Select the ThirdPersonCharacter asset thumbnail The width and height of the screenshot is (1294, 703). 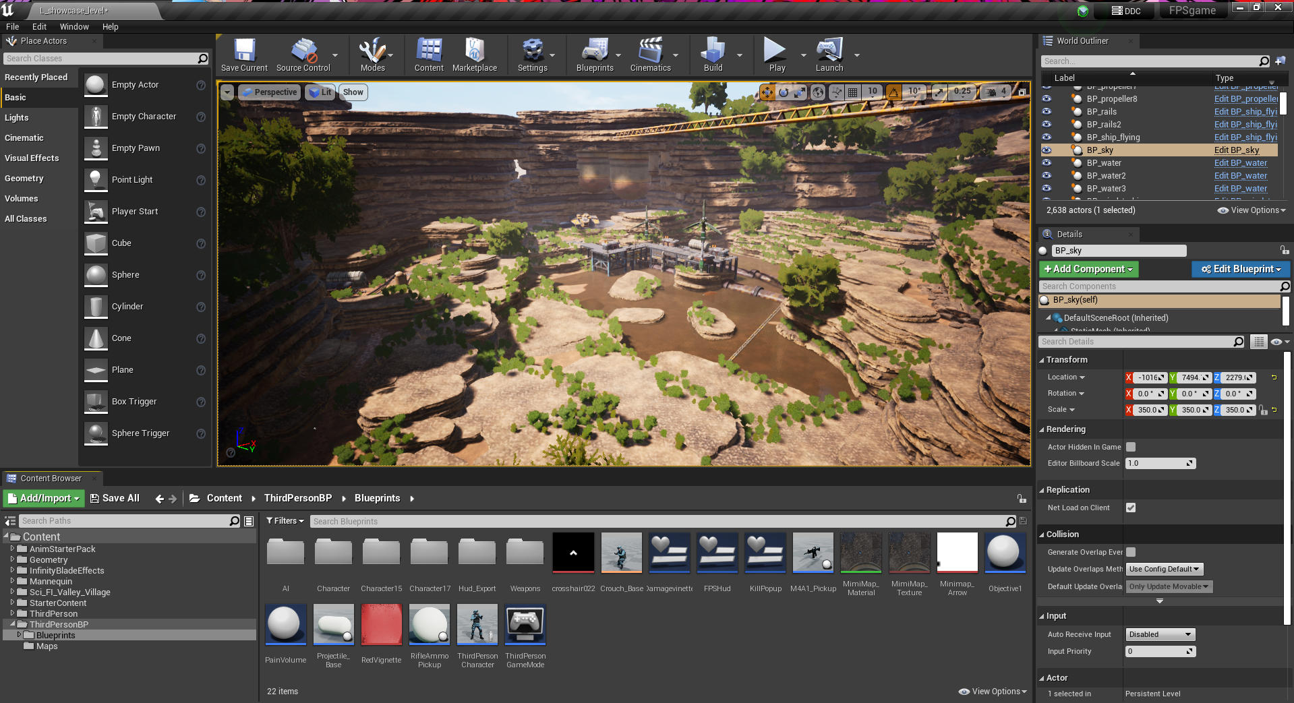477,624
